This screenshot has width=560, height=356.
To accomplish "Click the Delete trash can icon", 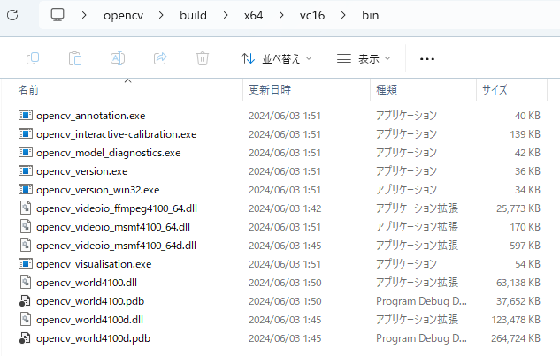I will 203,58.
